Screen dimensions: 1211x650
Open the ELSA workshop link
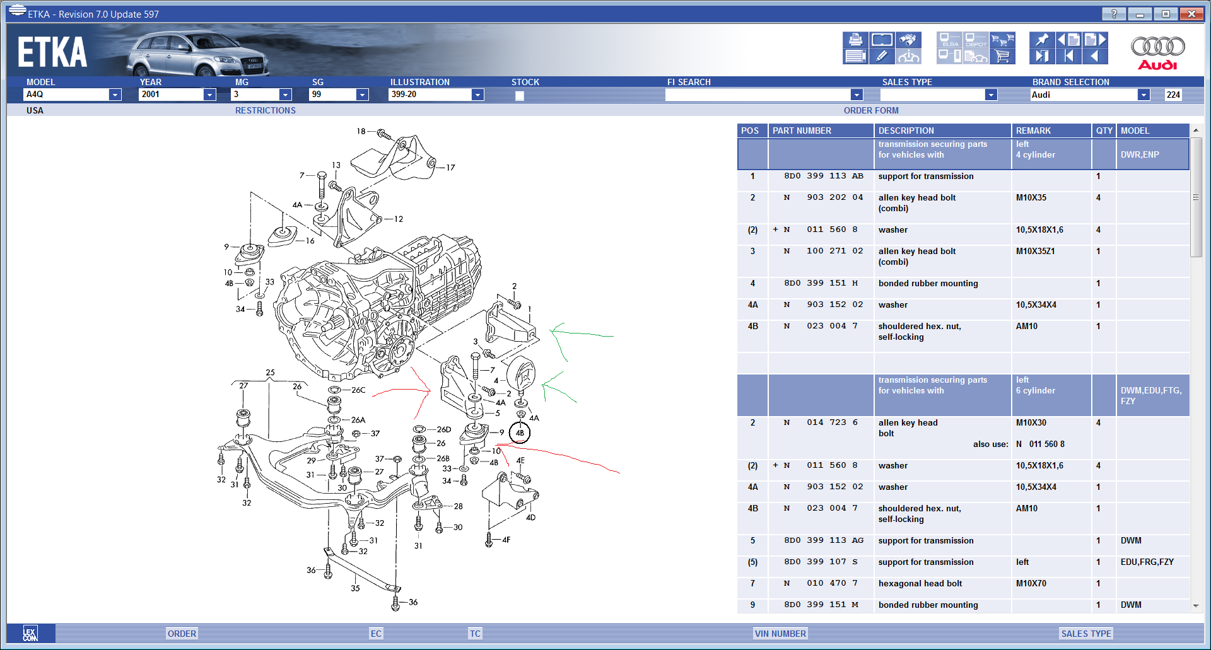pos(949,39)
